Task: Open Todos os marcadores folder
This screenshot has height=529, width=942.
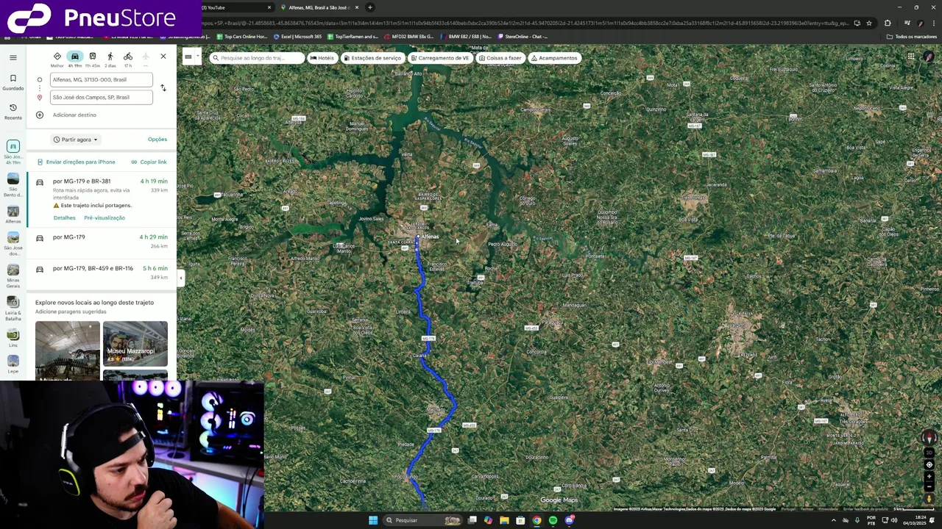Action: [911, 37]
